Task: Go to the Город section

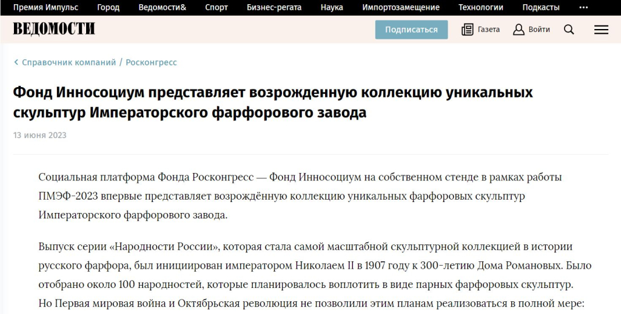Action: (108, 7)
